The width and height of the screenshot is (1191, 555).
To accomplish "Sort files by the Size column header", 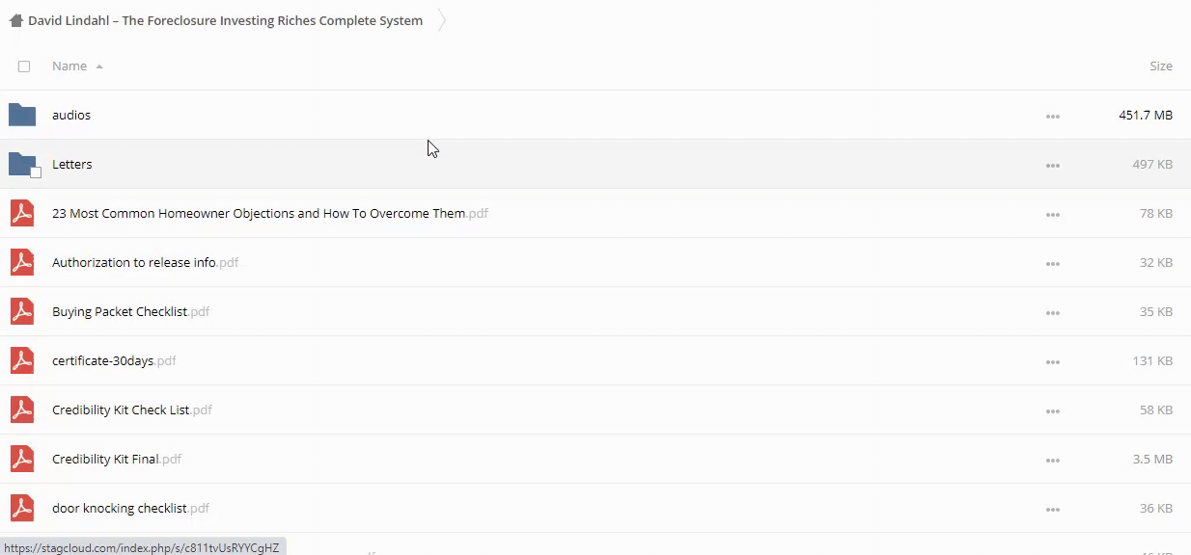I will 1160,66.
